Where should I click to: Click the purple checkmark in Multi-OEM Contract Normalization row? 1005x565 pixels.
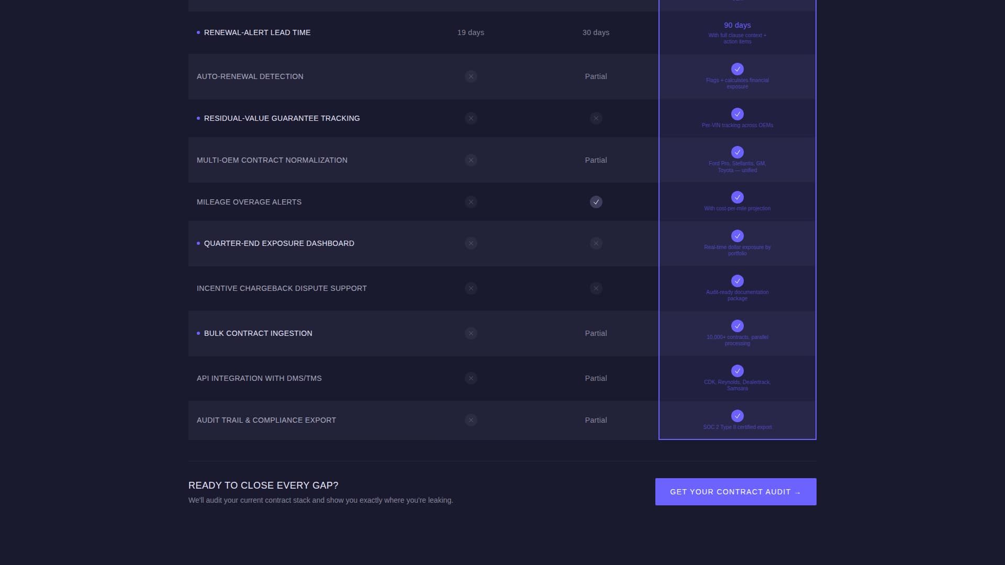pyautogui.click(x=737, y=152)
